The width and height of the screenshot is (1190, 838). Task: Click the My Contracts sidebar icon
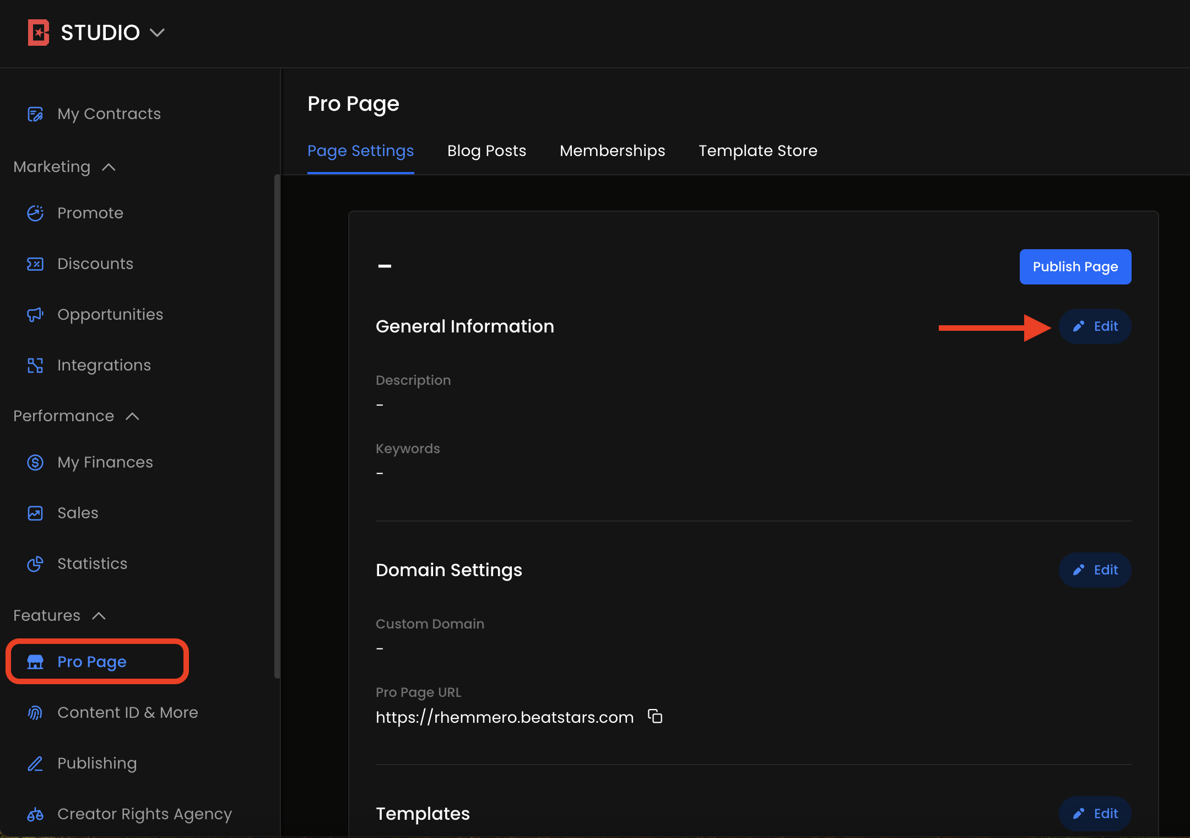[35, 114]
